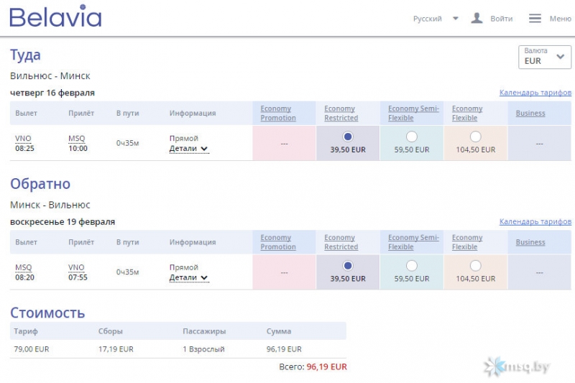Screen dimensions: 575x383
Task: Open Economy Flexible header in Обратно table
Action: coord(467,242)
